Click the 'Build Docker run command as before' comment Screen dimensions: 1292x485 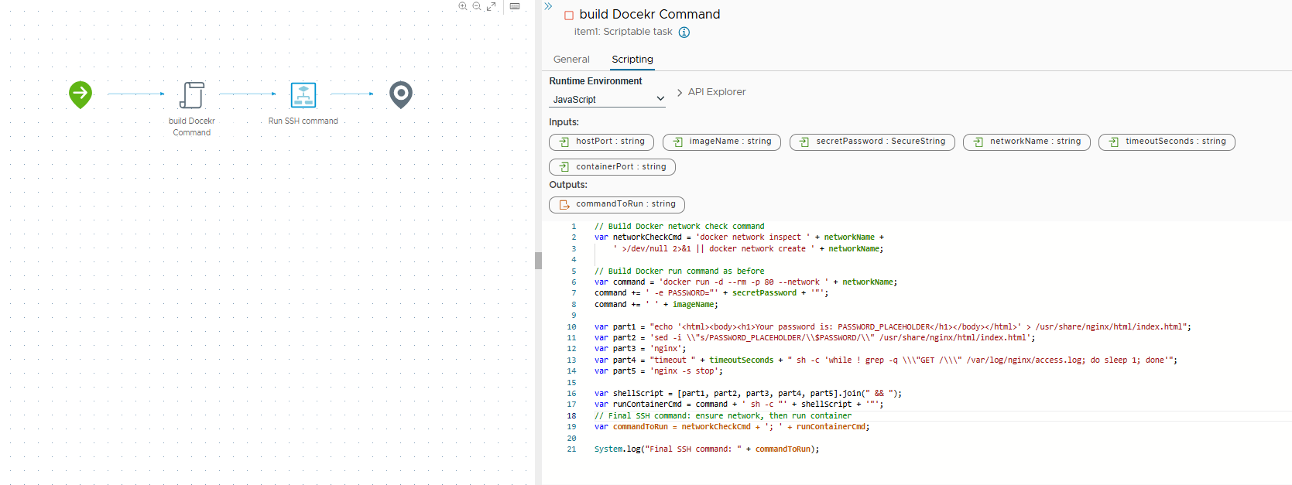pos(679,272)
